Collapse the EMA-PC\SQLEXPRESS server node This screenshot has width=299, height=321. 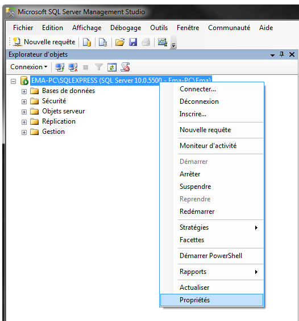coord(13,81)
